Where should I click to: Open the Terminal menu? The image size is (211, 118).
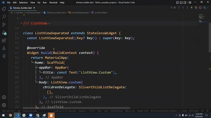tap(53, 2)
